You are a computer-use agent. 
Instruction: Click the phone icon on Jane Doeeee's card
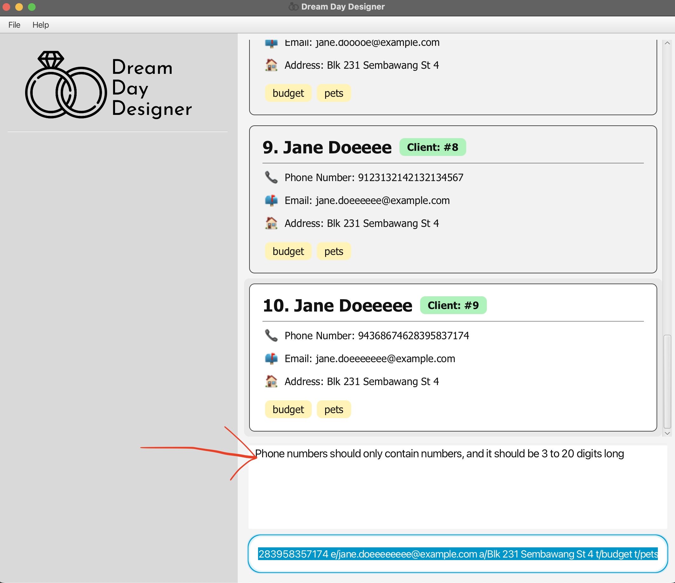[271, 178]
